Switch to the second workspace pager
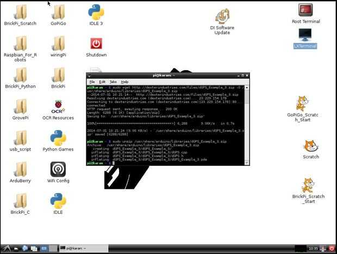 tap(53, 249)
